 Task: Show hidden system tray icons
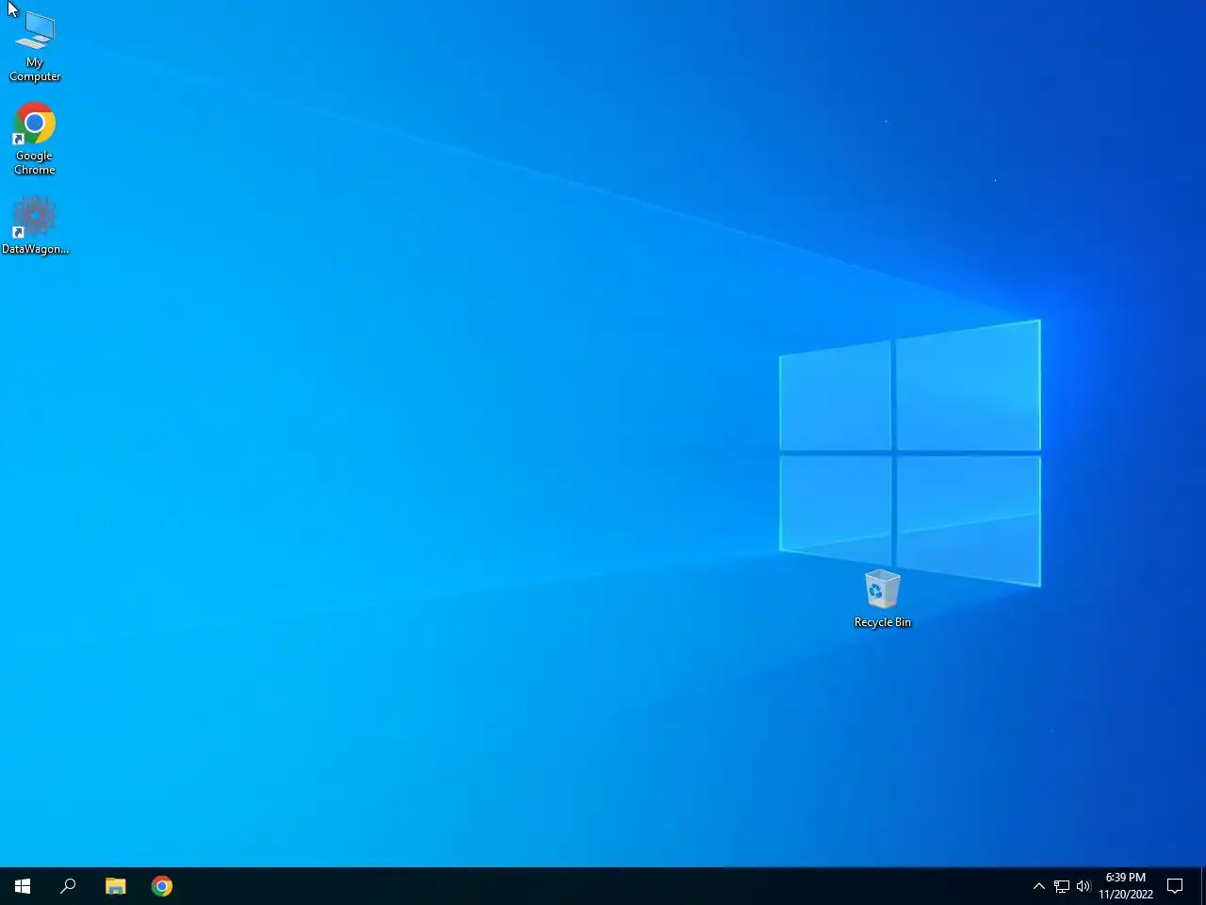(x=1039, y=886)
